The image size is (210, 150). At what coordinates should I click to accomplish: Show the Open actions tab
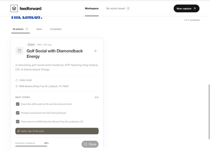tap(39, 29)
